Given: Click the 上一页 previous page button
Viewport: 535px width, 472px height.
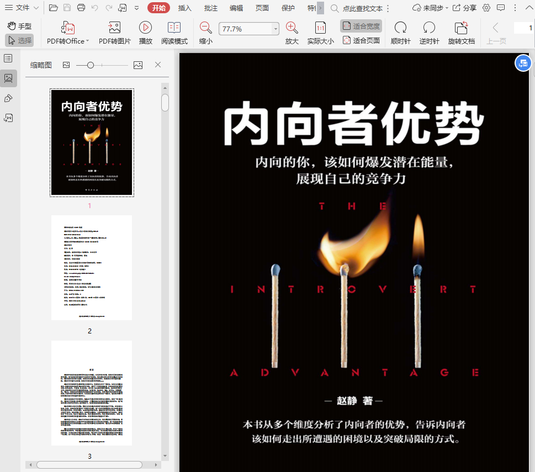Looking at the screenshot, I should click(x=496, y=33).
